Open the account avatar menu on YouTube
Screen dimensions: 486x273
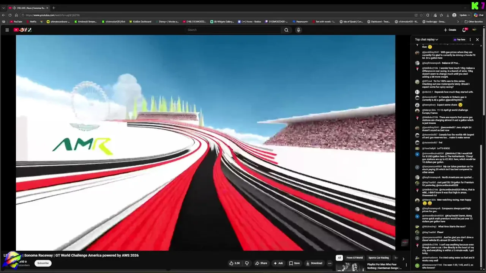coord(474,30)
